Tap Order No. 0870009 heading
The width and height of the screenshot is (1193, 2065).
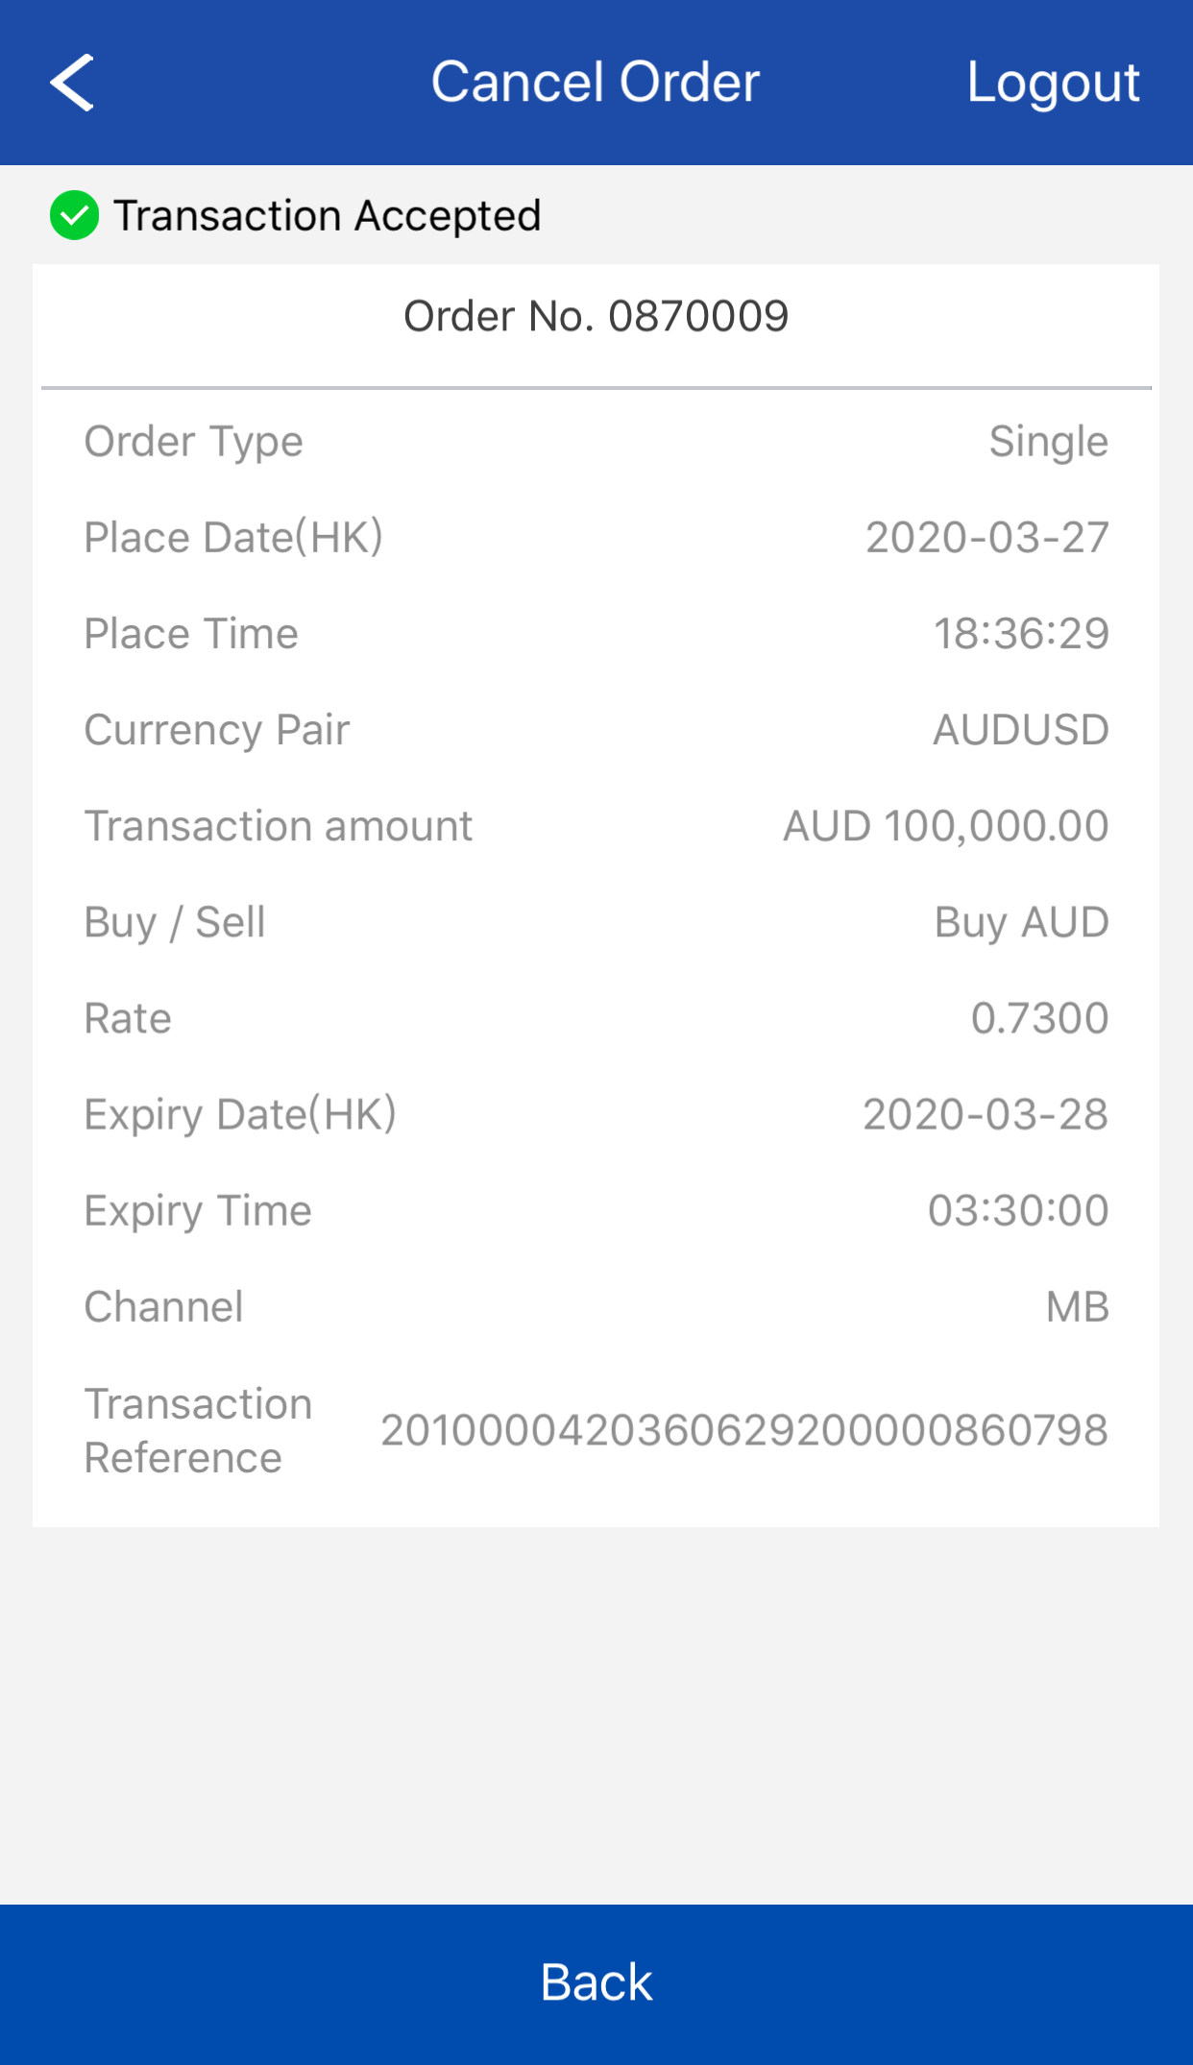pyautogui.click(x=596, y=317)
